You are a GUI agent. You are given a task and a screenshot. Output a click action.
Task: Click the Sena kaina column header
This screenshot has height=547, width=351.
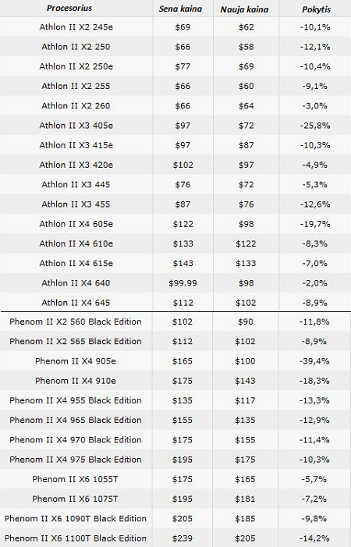pos(180,9)
